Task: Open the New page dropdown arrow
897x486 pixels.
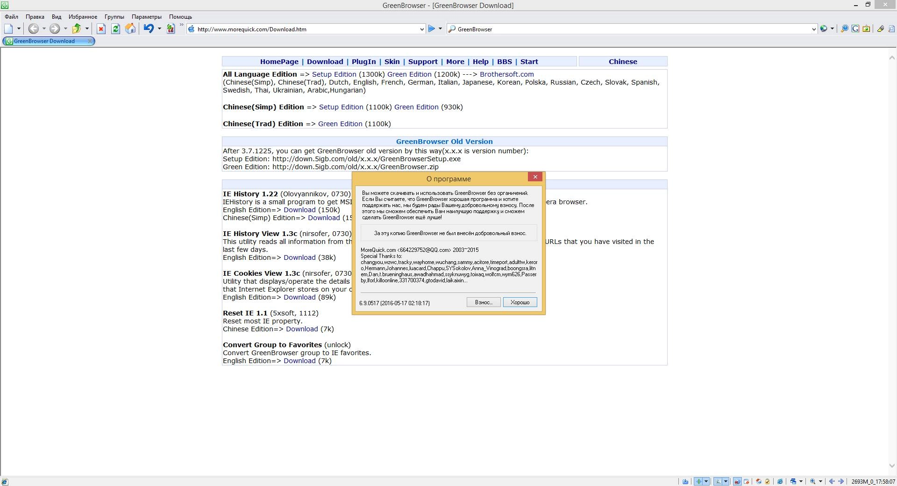Action: (19, 29)
